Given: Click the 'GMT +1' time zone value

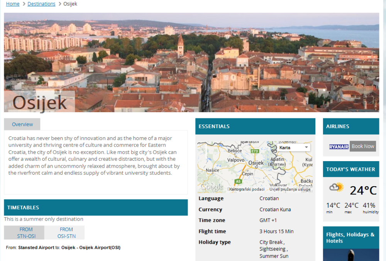Looking at the screenshot, I should [268, 221].
